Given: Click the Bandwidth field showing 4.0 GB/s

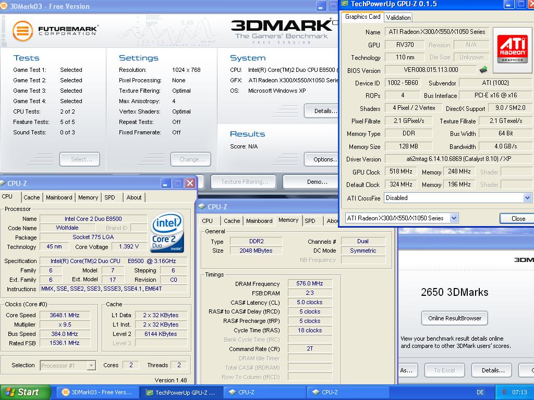Looking at the screenshot, I should 505,146.
